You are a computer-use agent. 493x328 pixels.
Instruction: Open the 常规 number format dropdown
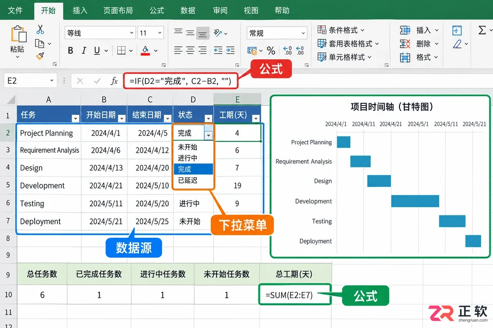pos(303,33)
